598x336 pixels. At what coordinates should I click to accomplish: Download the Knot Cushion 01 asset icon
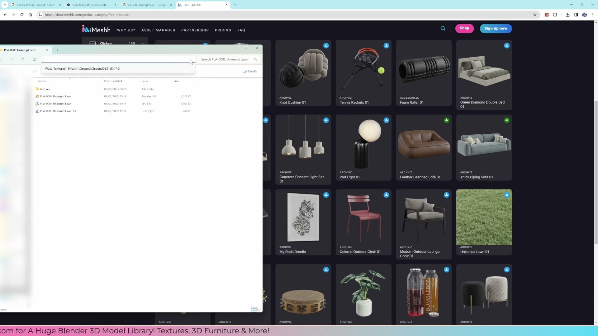[x=326, y=45]
